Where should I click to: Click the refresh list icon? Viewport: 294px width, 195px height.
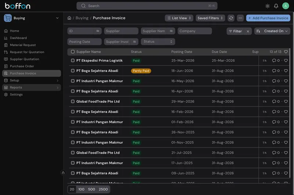click(x=231, y=18)
